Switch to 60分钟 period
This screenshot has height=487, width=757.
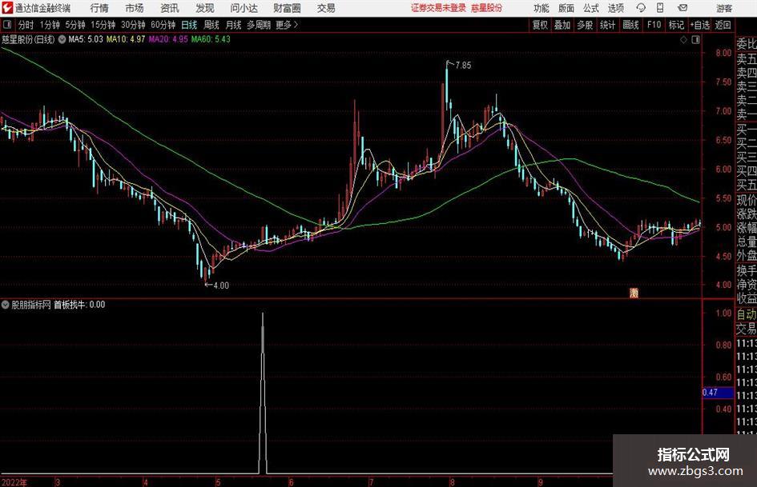click(163, 25)
